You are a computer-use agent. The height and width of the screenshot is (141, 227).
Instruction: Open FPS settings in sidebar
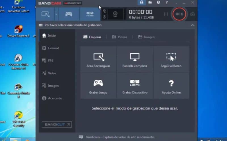tap(57, 60)
